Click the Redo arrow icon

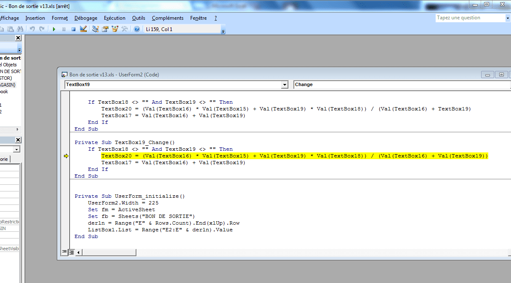click(x=42, y=29)
